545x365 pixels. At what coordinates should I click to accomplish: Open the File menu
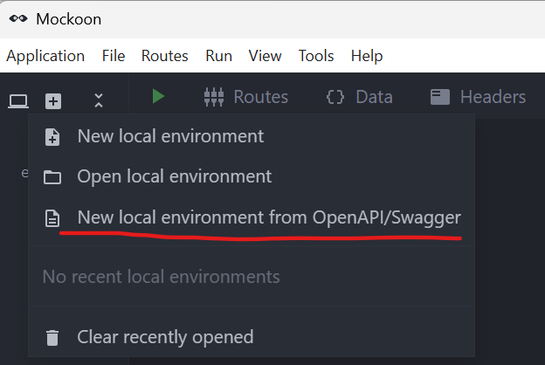point(114,56)
